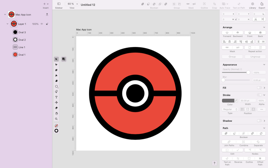Click Send Backward in Arrange panel
Screen dimensions: 268x168
238,33
